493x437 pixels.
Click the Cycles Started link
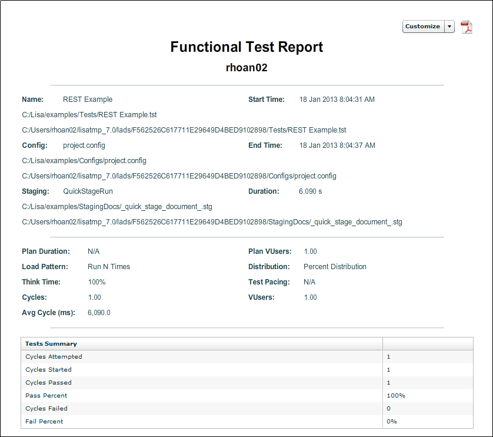click(x=48, y=369)
